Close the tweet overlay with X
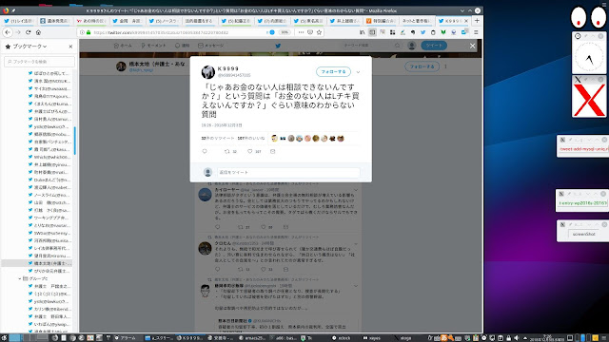The image size is (609, 342). pyautogui.click(x=472, y=46)
